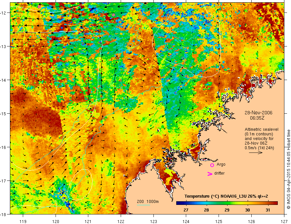291x224 pixels.
Task: Click the colorbar tick label '31'
Action: (x=268, y=210)
